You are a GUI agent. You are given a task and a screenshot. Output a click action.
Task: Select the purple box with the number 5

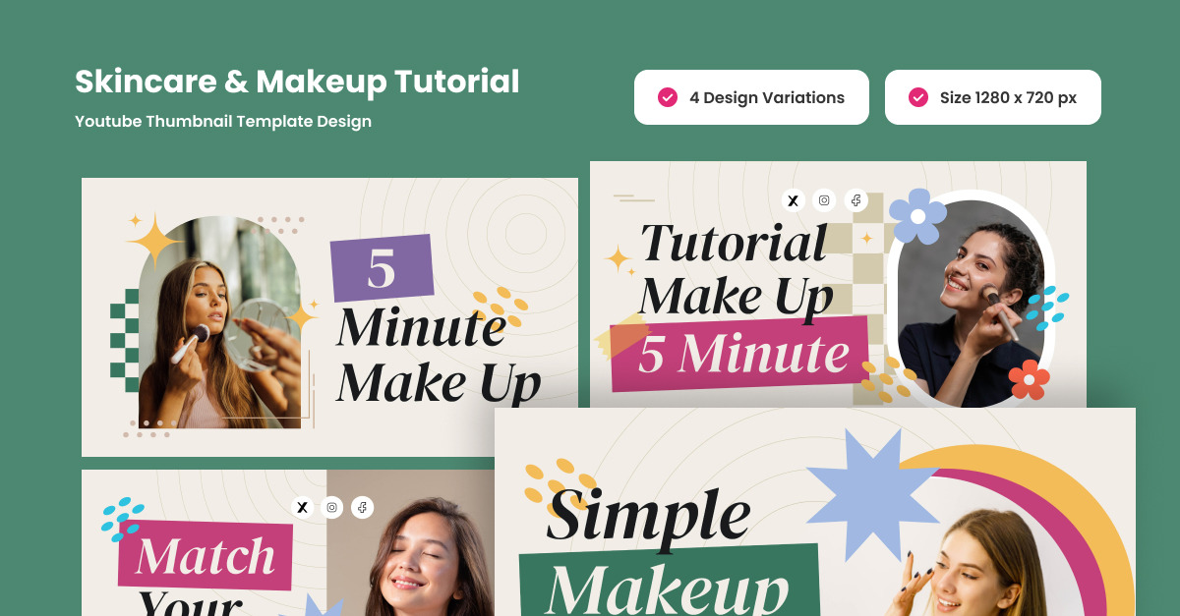[383, 267]
